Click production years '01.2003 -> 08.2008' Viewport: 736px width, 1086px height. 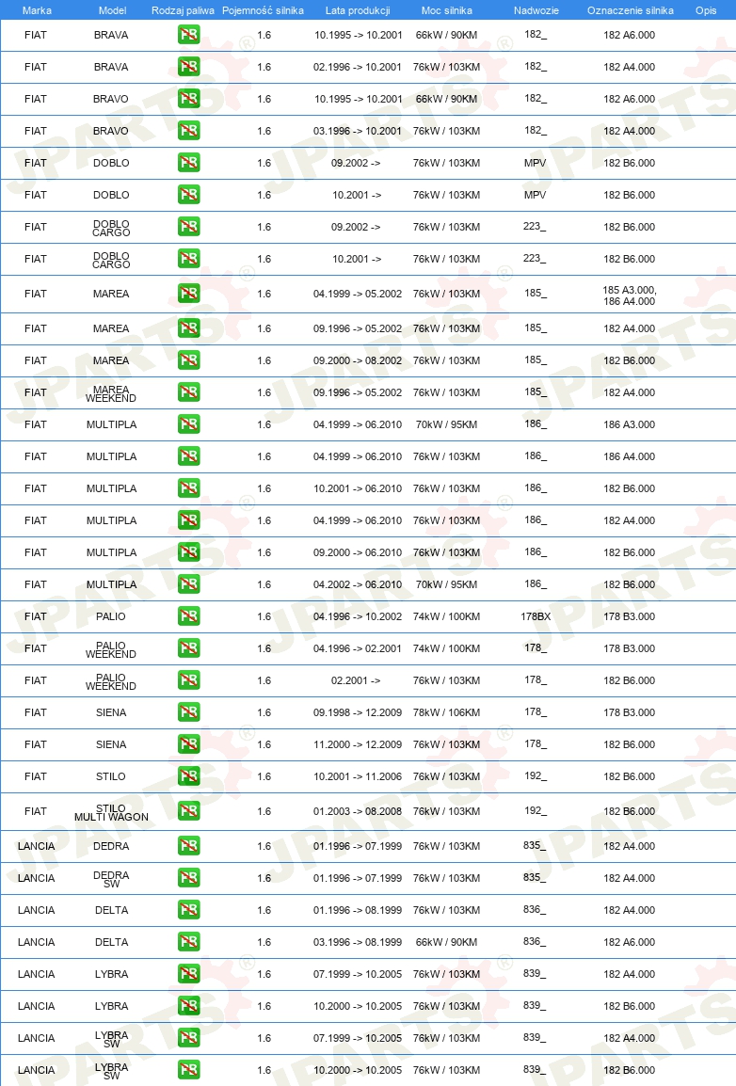click(x=358, y=811)
